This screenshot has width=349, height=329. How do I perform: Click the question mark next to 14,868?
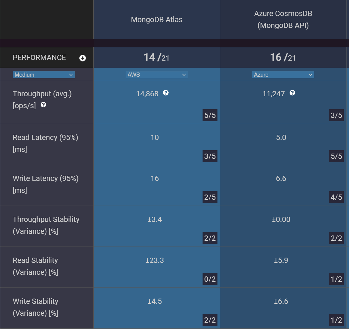point(165,94)
